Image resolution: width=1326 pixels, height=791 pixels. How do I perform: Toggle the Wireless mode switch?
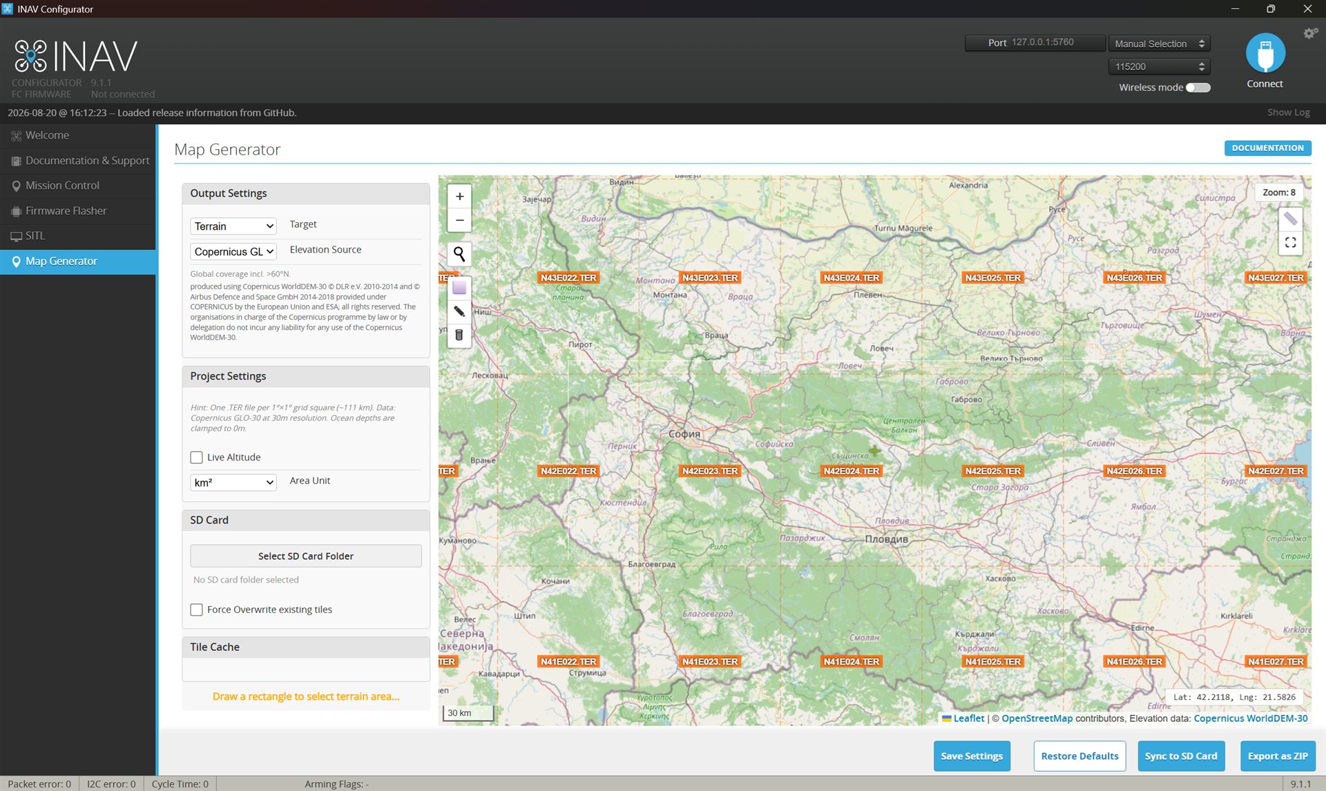tap(1198, 88)
